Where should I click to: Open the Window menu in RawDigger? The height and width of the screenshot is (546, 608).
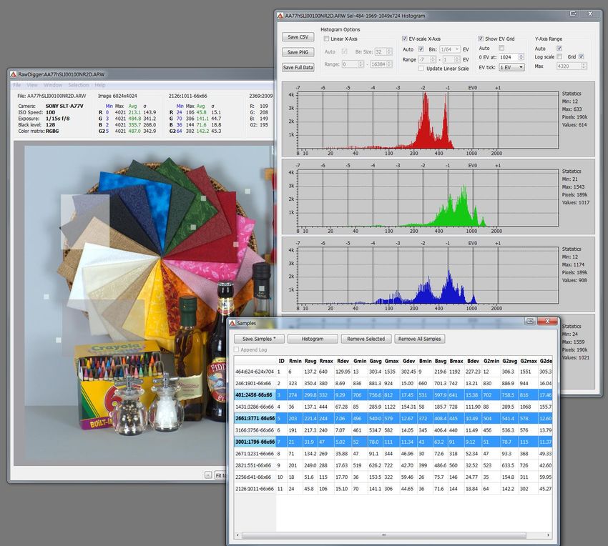(x=53, y=85)
